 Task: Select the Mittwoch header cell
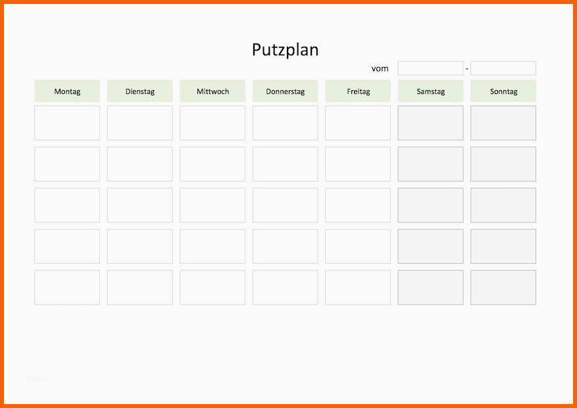(213, 91)
